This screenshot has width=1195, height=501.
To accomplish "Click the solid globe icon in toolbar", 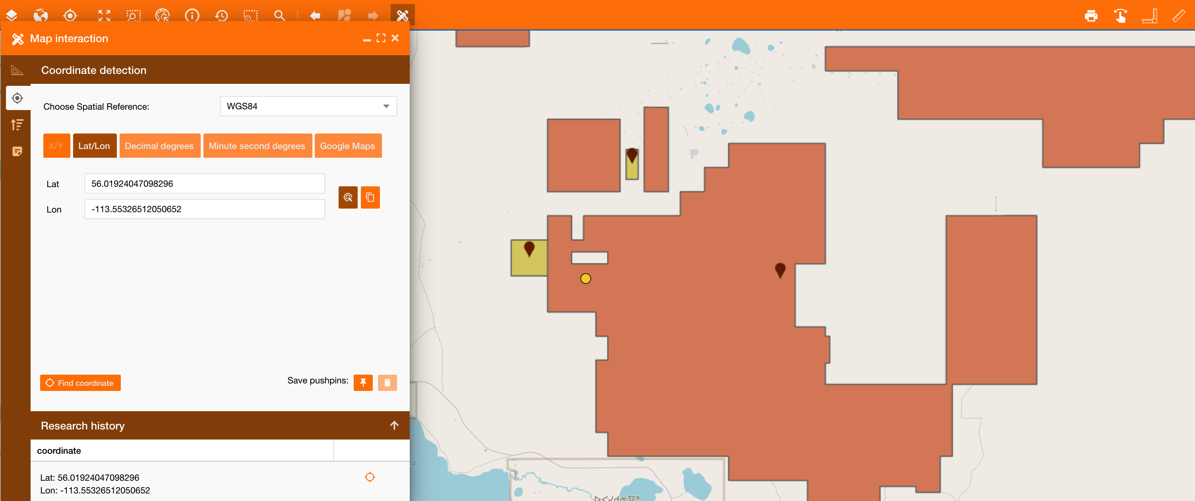I will tap(41, 15).
